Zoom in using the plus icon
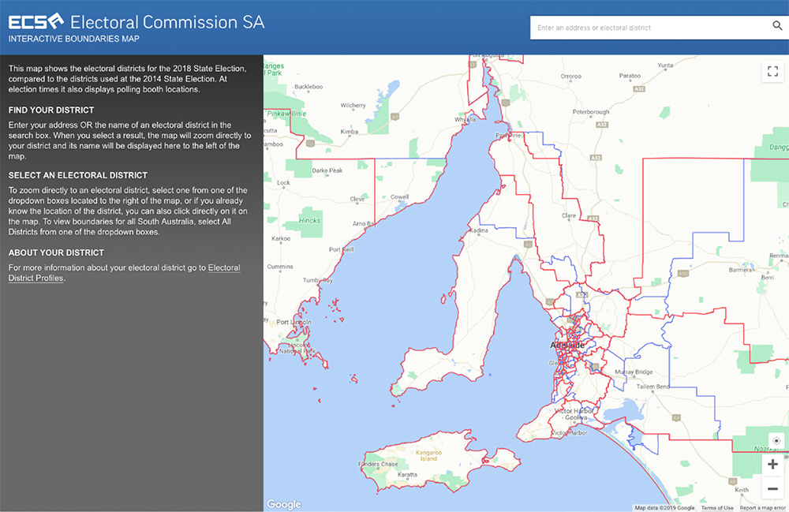This screenshot has height=512, width=789. click(772, 465)
